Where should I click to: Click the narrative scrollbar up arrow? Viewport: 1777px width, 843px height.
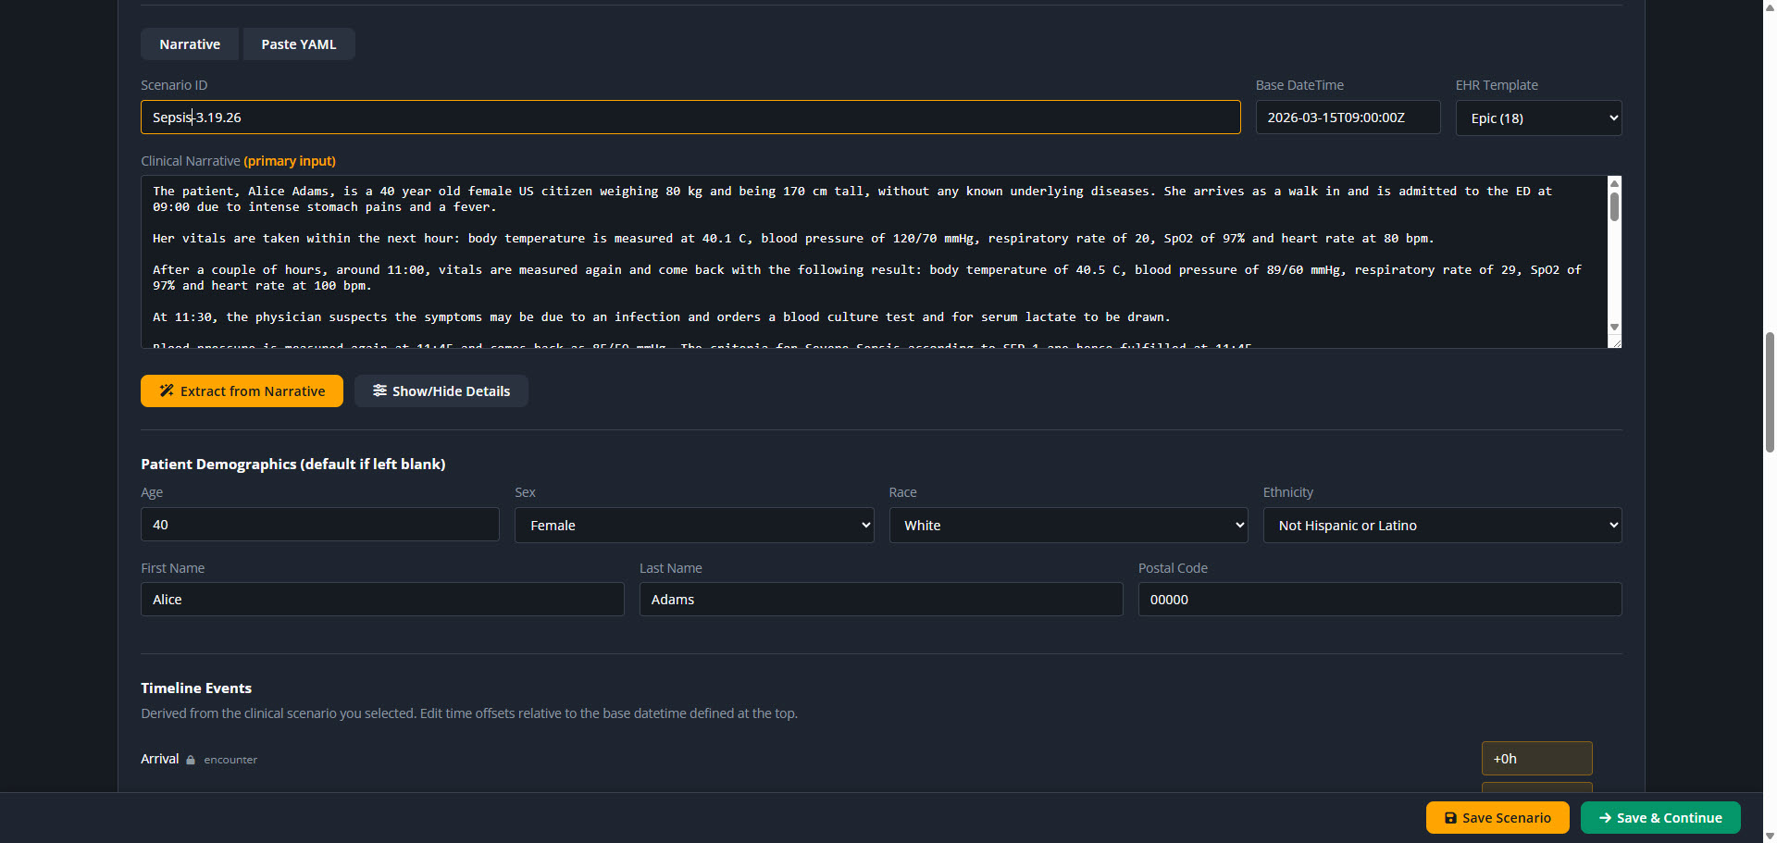tap(1614, 183)
